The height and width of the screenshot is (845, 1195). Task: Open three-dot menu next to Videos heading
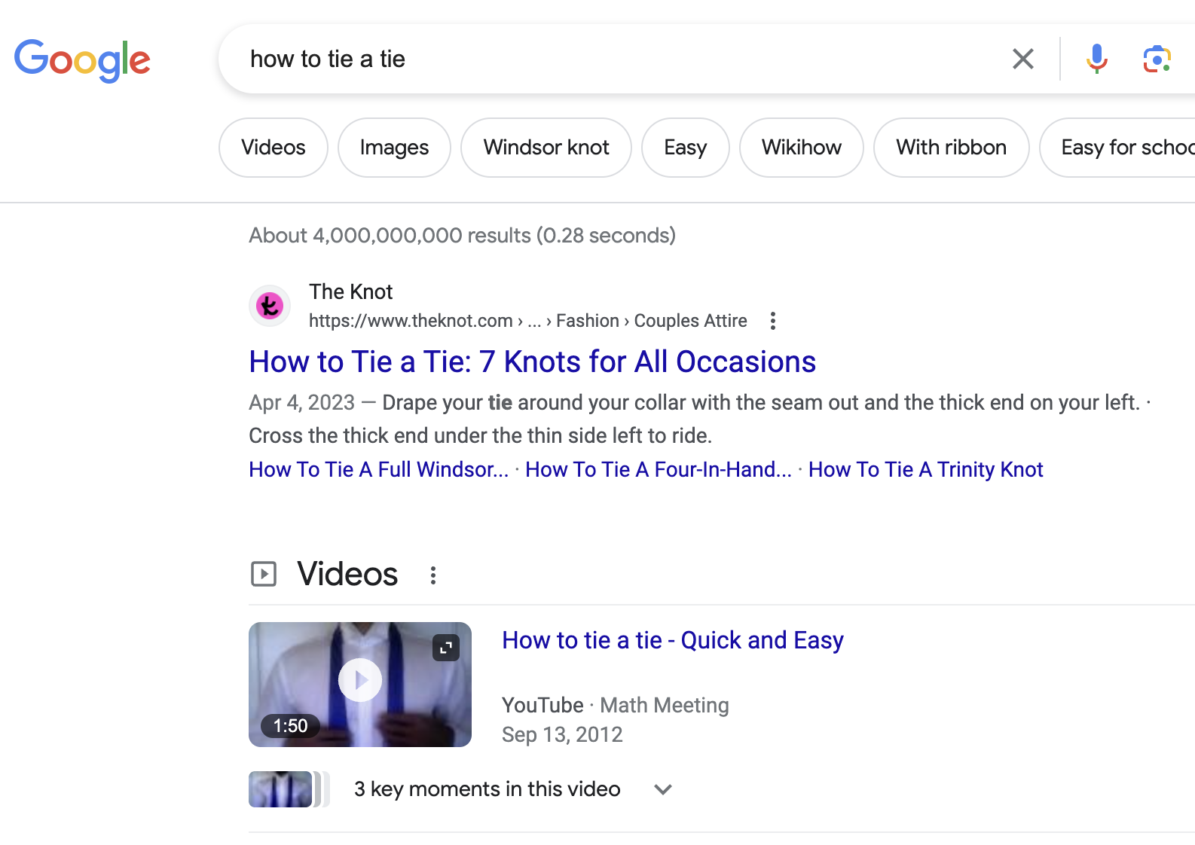click(x=432, y=575)
